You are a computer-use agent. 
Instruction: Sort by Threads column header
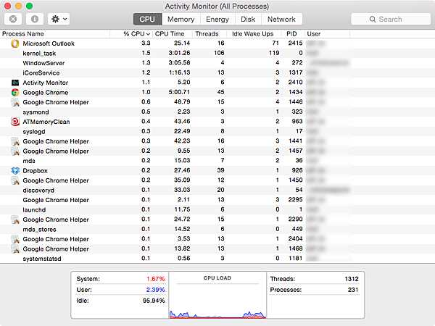210,34
